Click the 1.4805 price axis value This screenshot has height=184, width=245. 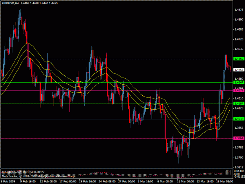(239, 29)
